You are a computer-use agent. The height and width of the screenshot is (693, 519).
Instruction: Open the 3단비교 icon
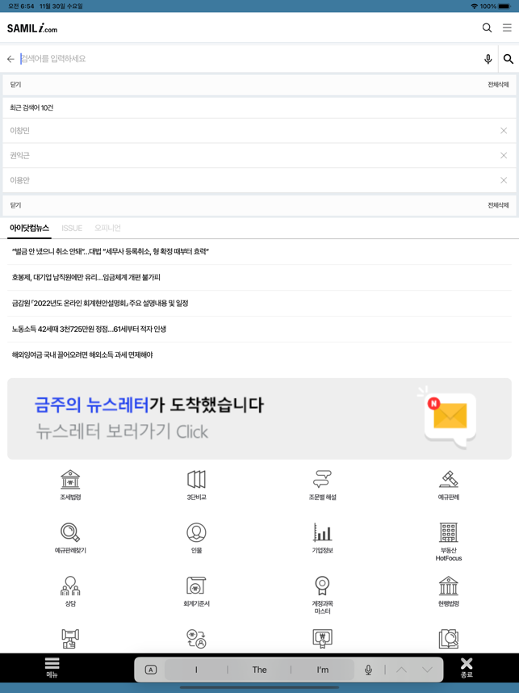click(x=197, y=480)
